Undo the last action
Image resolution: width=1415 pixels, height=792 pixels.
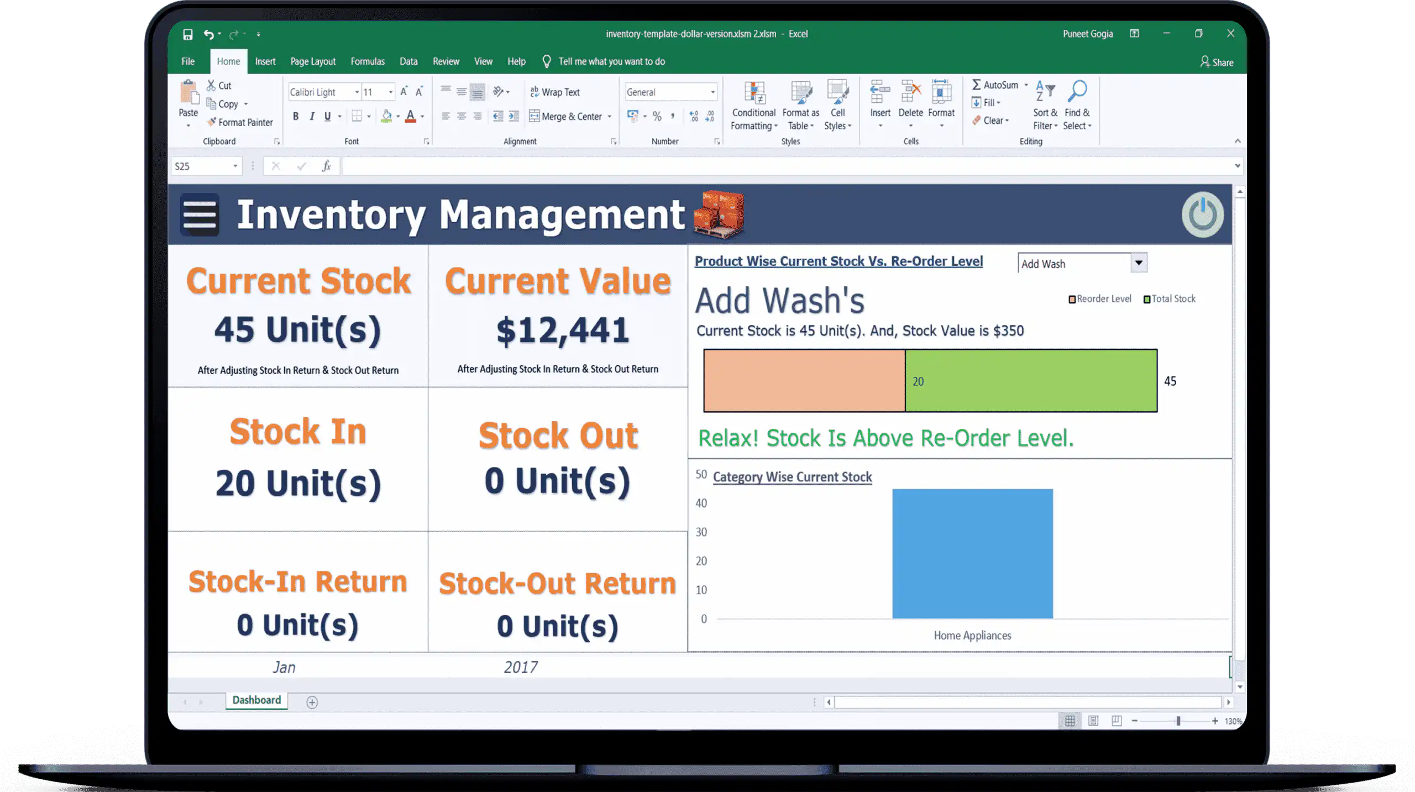[x=208, y=34]
